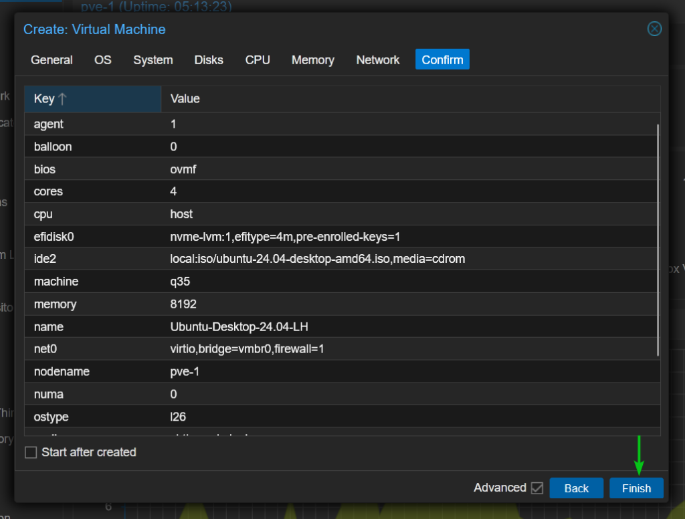Image resolution: width=685 pixels, height=519 pixels.
Task: Click the host value cell
Action: pos(181,214)
